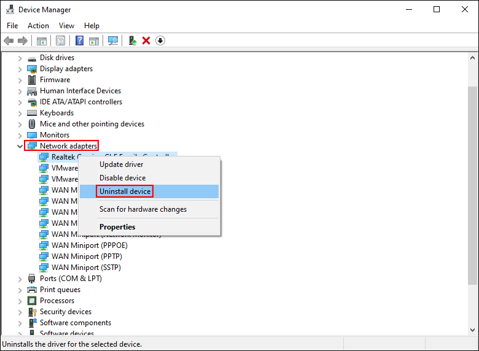Minimize the Device Manager window
The height and width of the screenshot is (351, 479).
pos(409,9)
